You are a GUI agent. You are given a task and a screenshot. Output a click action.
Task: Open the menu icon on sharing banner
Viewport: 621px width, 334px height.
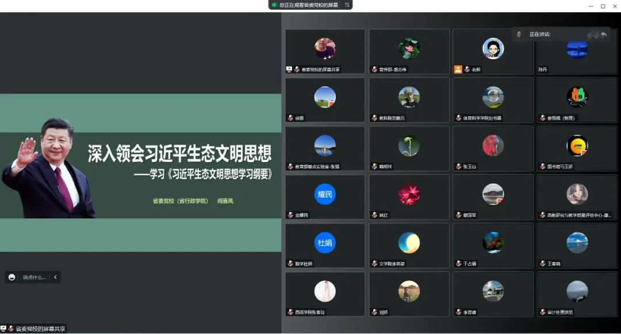[x=347, y=5]
